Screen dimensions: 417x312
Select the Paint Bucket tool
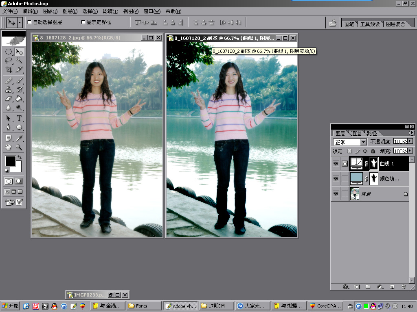pyautogui.click(x=19, y=98)
